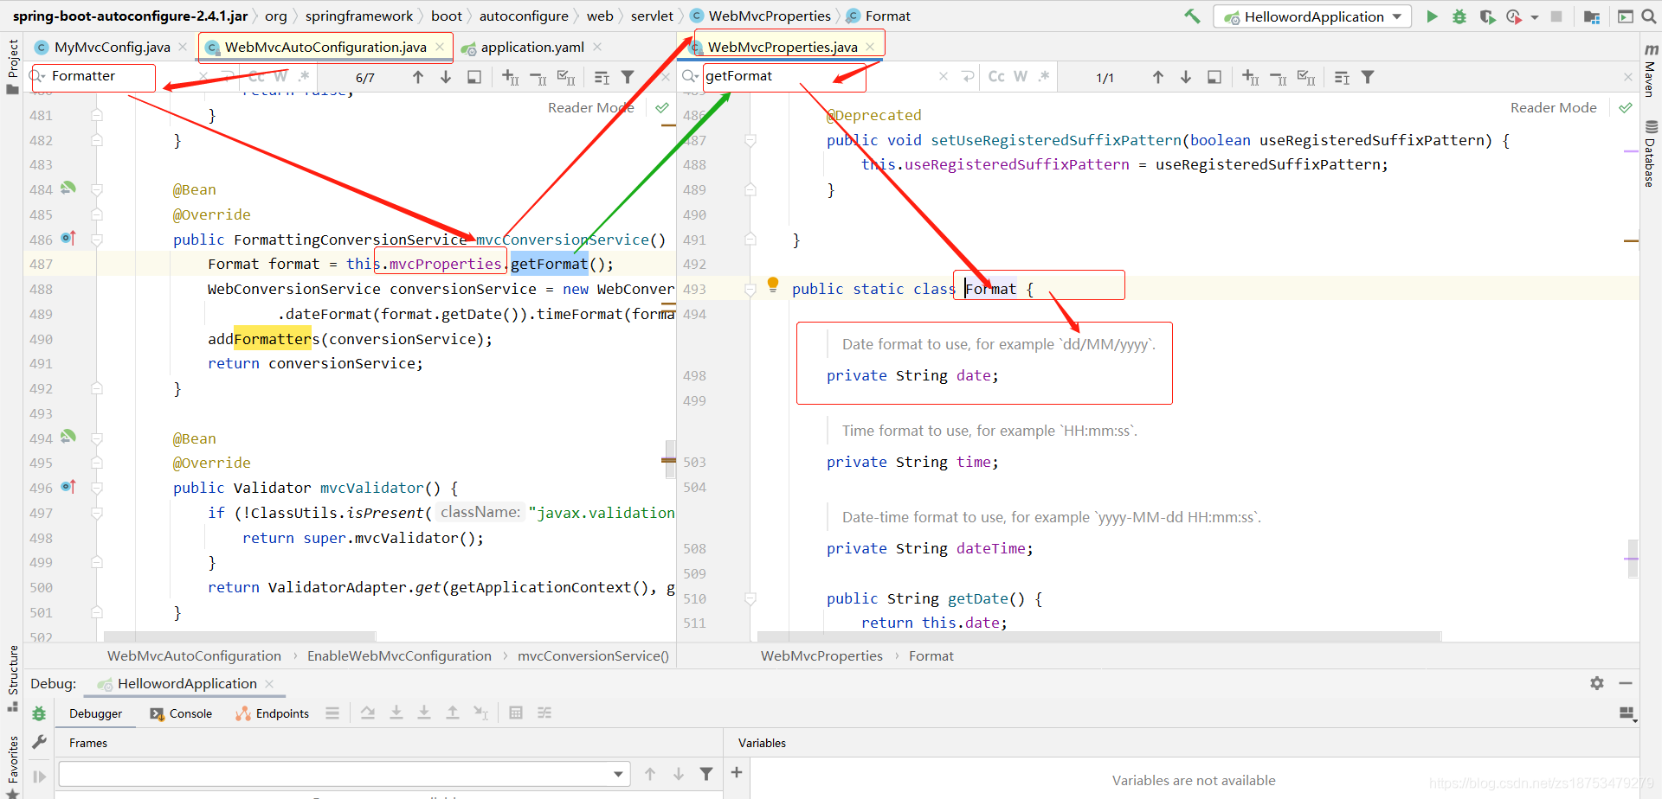Open the Console tab in Debug panel
Image resolution: width=1662 pixels, height=799 pixels.
click(x=181, y=713)
